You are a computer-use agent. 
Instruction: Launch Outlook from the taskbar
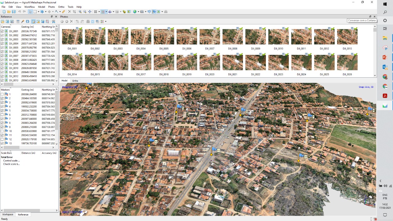tap(385, 67)
